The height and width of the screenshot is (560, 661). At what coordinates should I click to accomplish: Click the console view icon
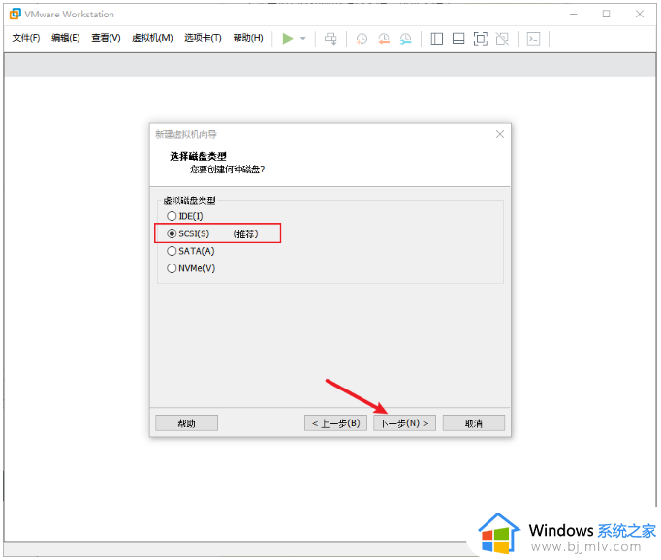534,39
